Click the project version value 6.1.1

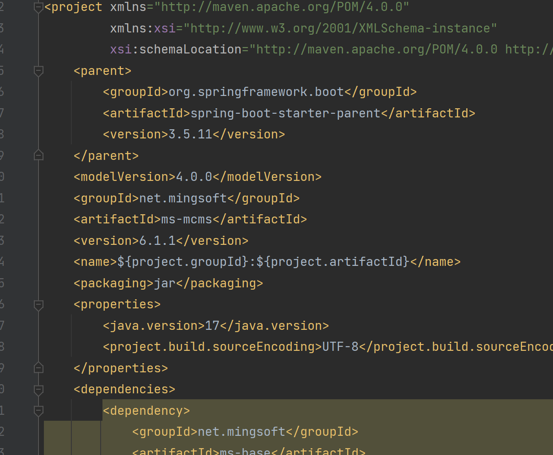(x=158, y=241)
